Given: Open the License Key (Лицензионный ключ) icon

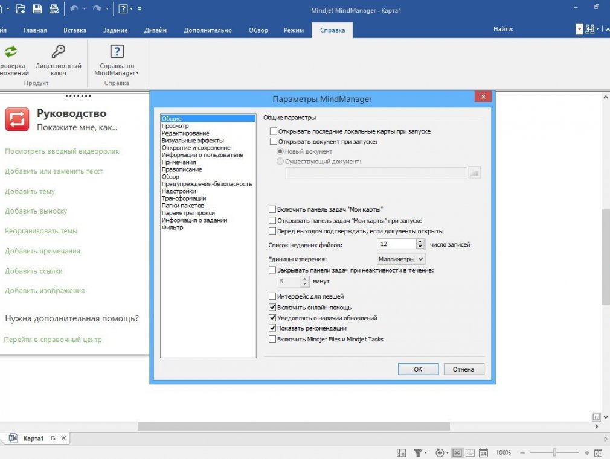Looking at the screenshot, I should click(59, 51).
